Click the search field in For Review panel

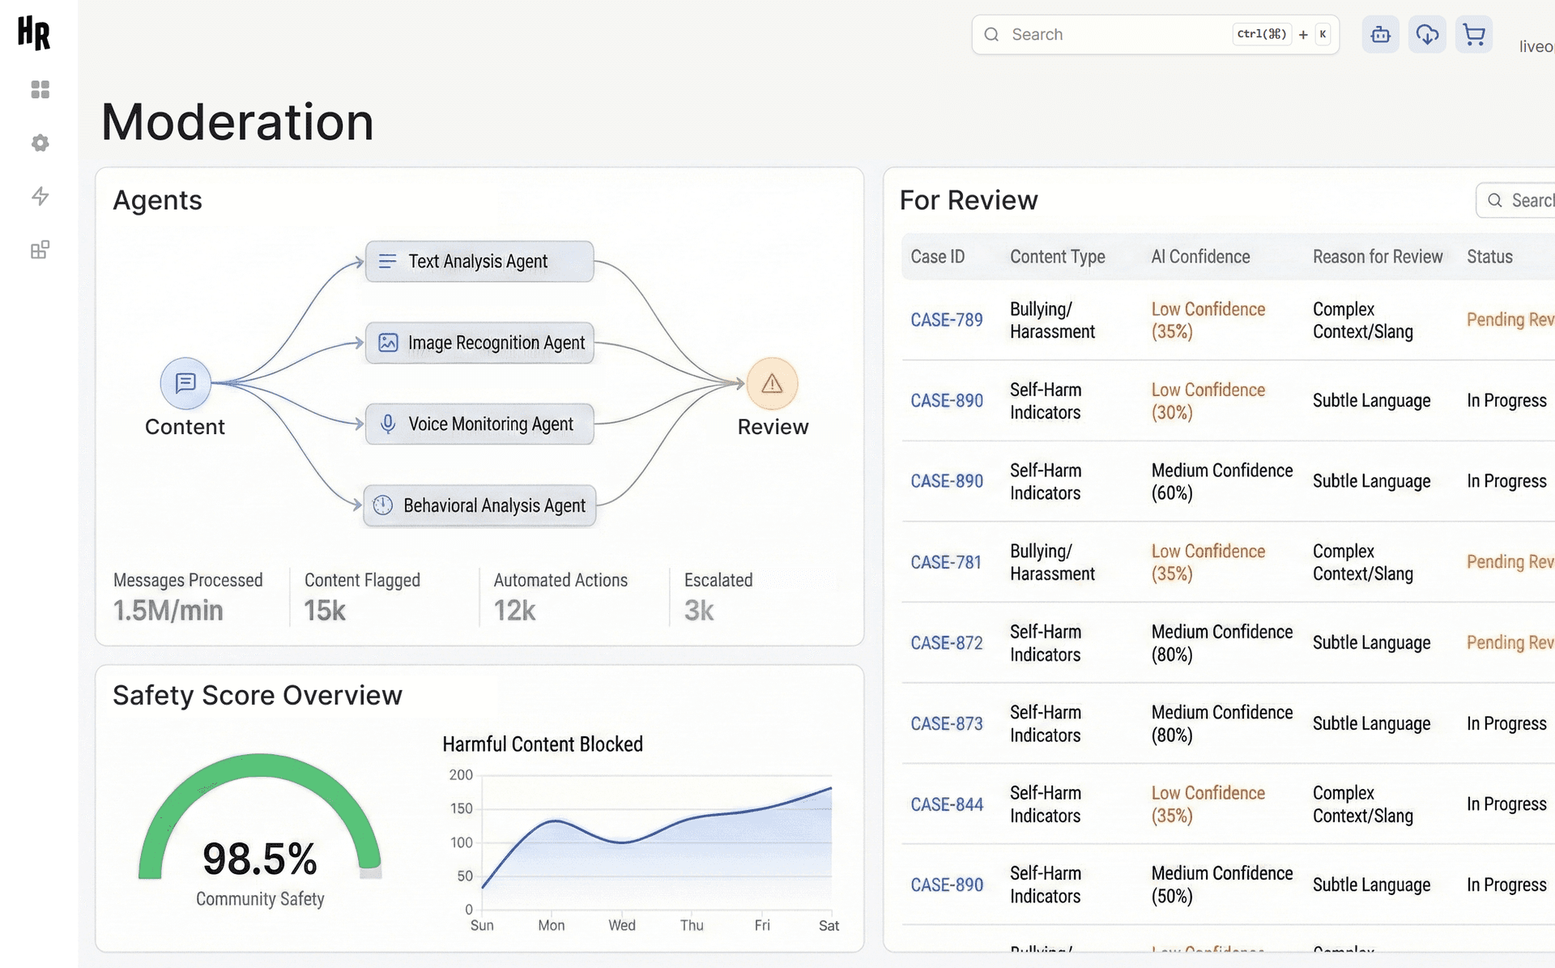point(1521,200)
